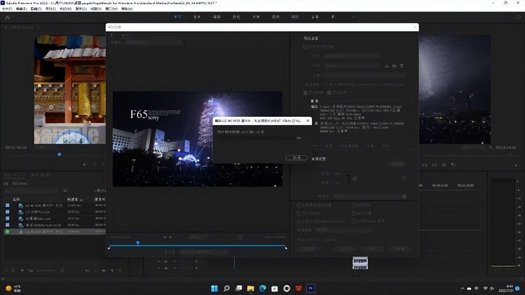Toggle Export Audio checkbox
Viewport: 525px width, 295px height.
(329, 93)
